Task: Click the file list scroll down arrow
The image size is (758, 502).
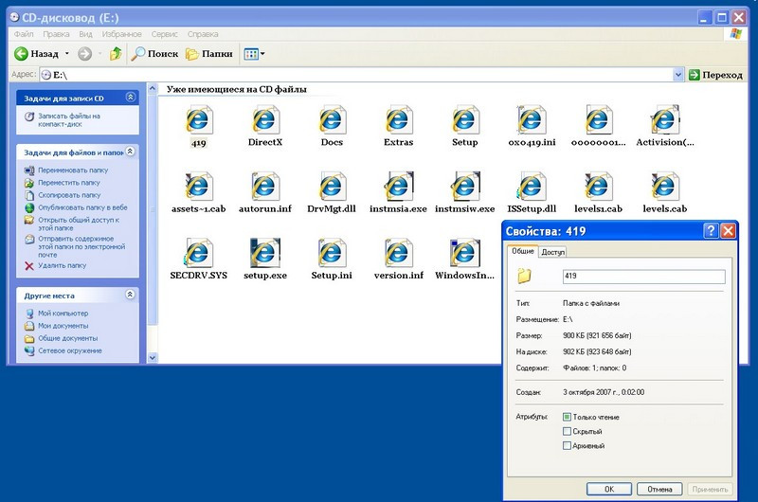Action: coord(153,357)
